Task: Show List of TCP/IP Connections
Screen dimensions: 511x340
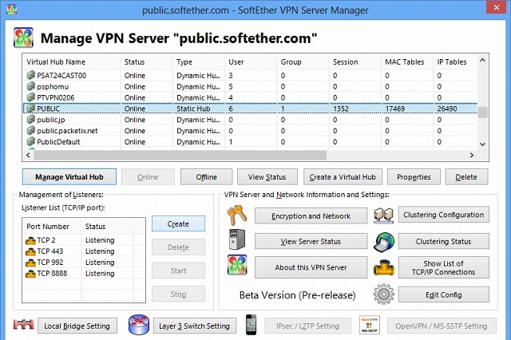Action: tap(444, 267)
